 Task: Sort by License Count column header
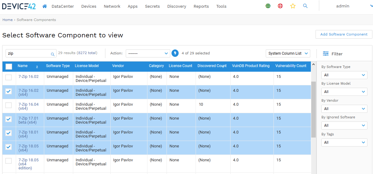coord(180,66)
